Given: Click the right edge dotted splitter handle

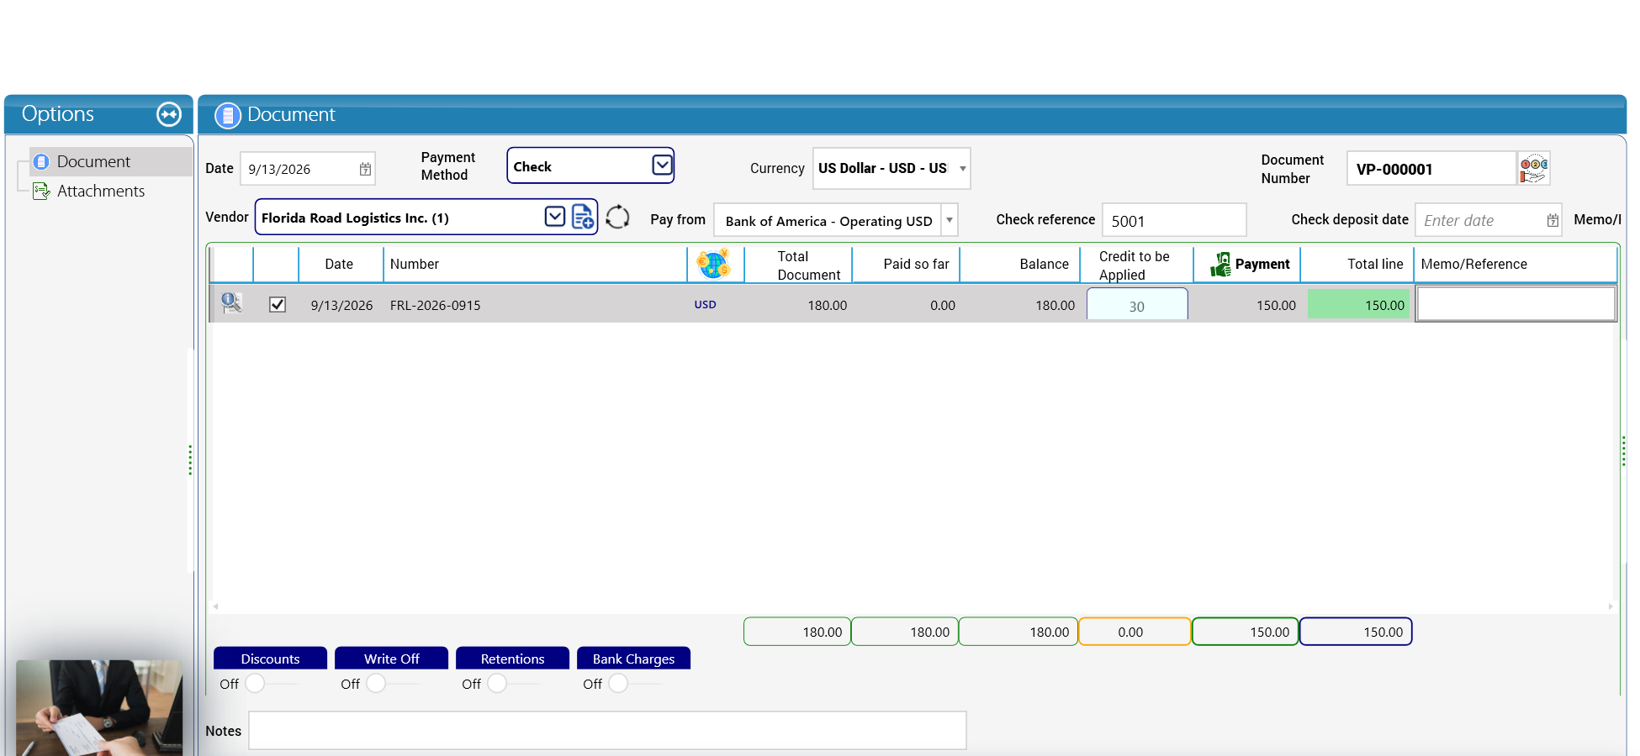Looking at the screenshot, I should (x=1622, y=451).
